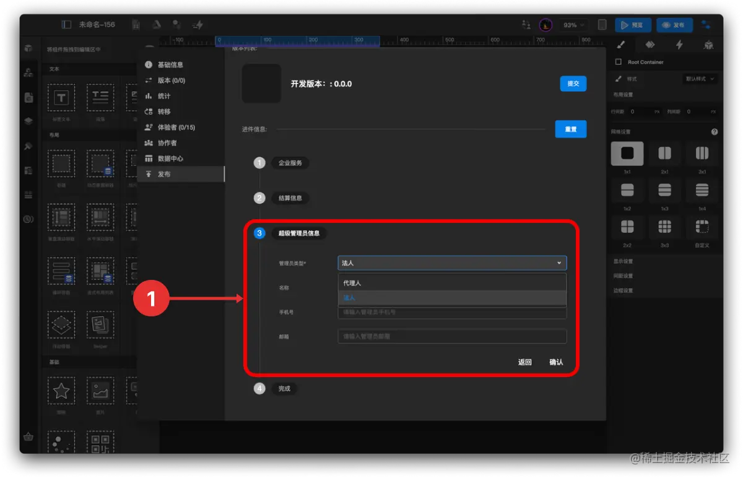
Task: Open the layers icon in the left sidebar
Action: (28, 121)
